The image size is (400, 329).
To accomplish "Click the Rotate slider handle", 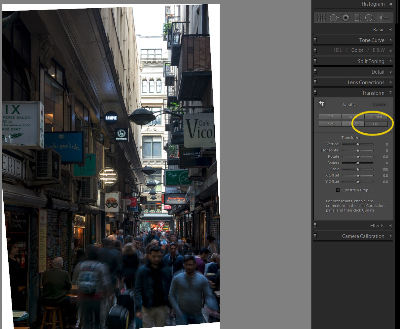I will [x=358, y=157].
